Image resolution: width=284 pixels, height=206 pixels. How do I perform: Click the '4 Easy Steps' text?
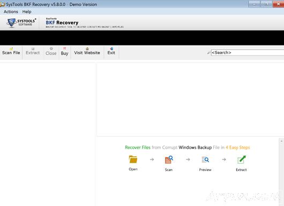point(237,147)
